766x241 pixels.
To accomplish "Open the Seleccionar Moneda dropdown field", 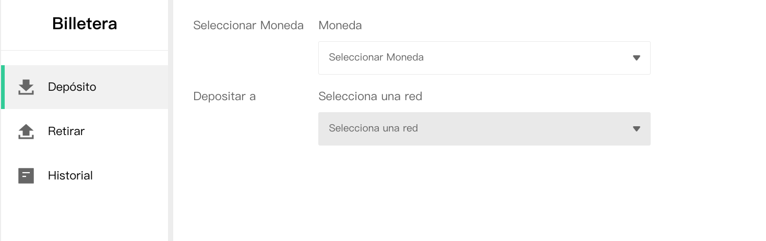I will point(484,58).
